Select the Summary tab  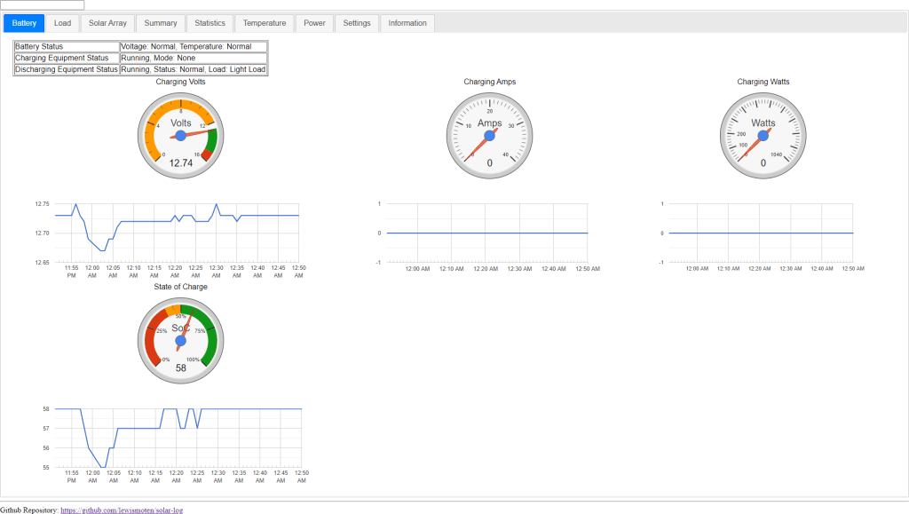pyautogui.click(x=161, y=23)
